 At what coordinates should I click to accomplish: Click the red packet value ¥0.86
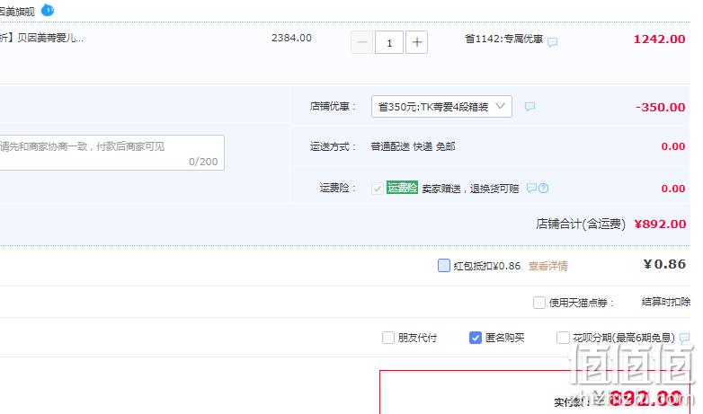pyautogui.click(x=664, y=264)
